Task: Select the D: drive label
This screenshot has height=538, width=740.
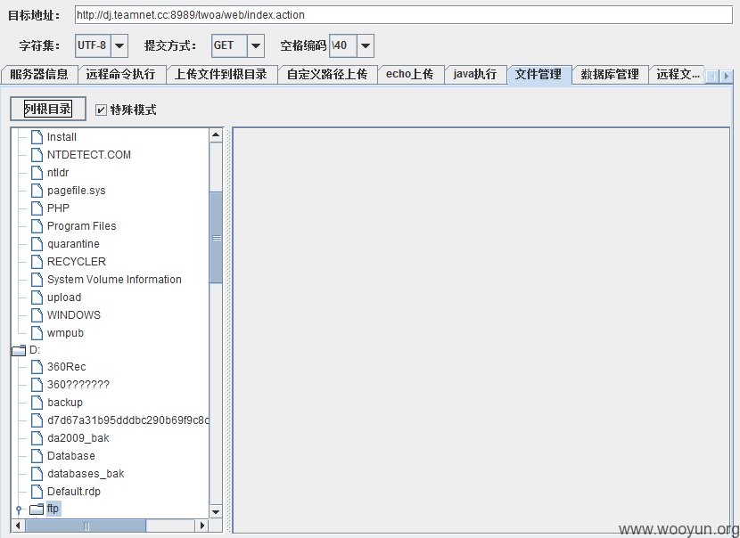Action: [x=35, y=350]
